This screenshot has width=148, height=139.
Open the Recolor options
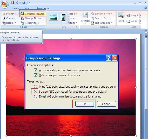9,23
